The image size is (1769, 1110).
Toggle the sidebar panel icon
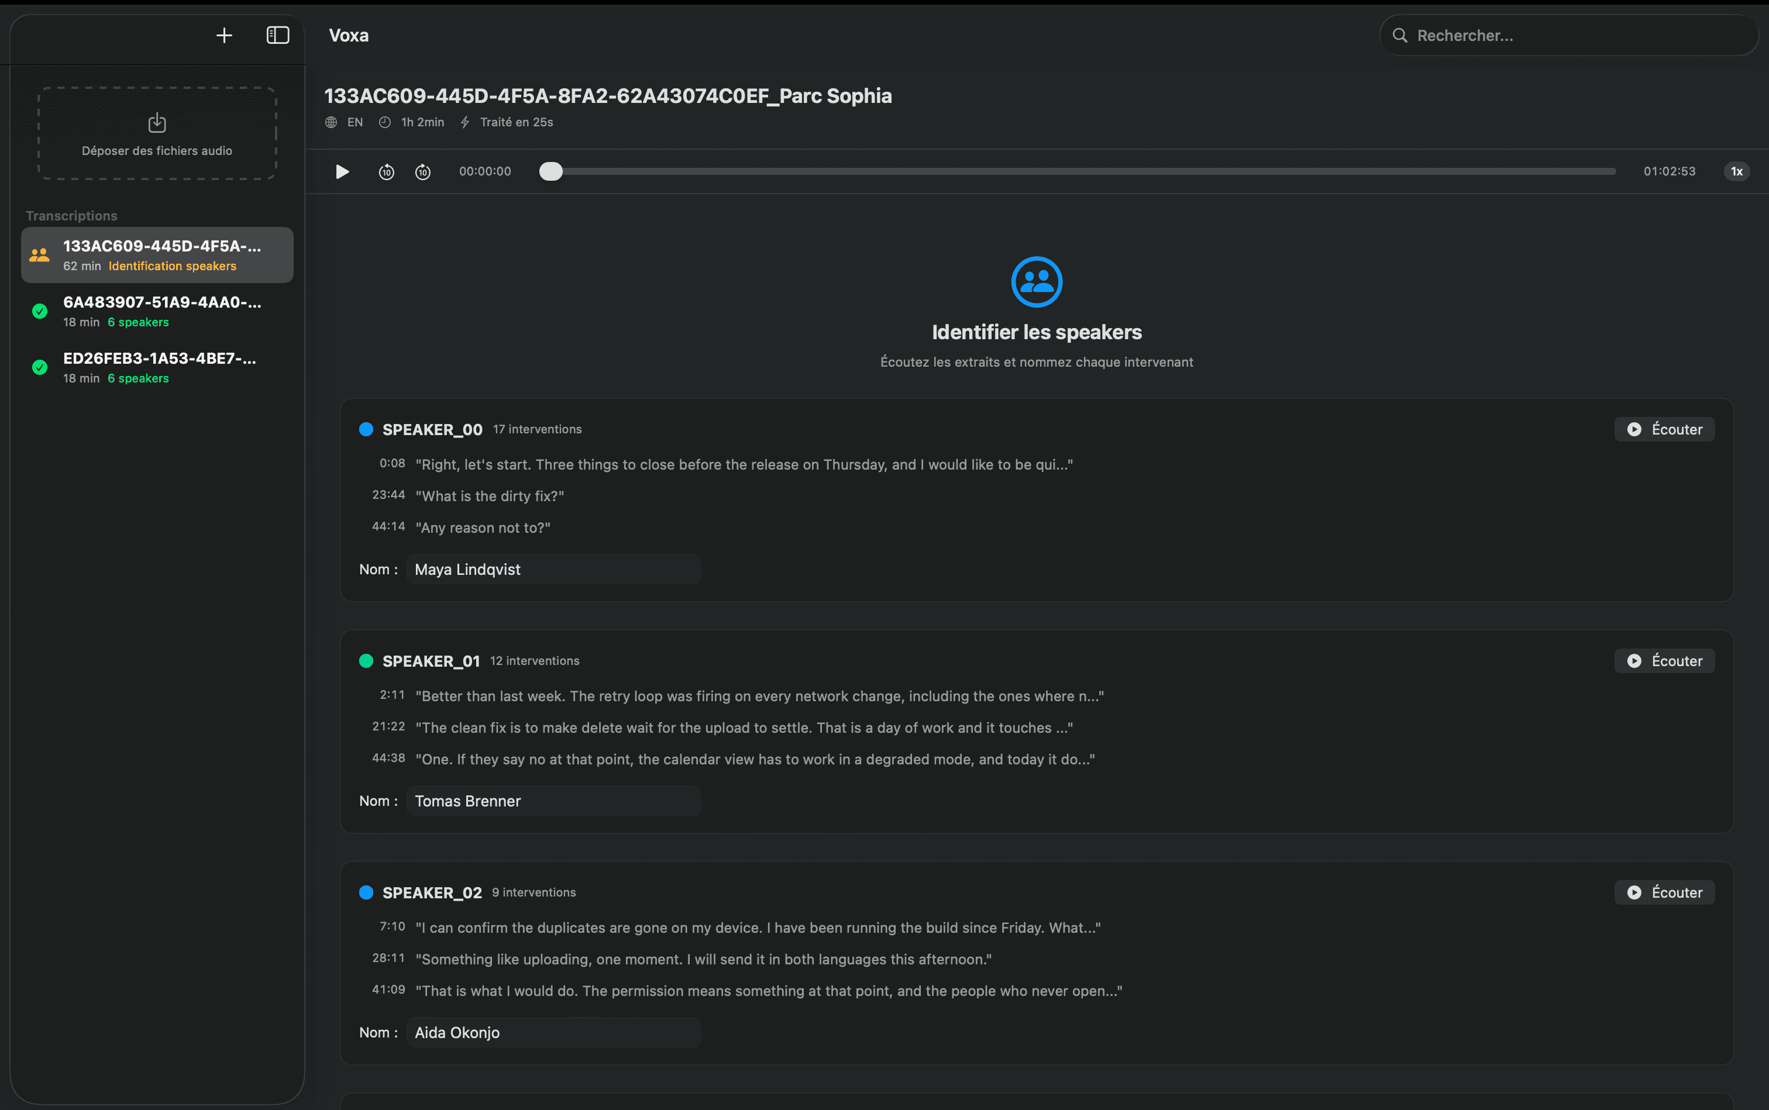[x=278, y=35]
